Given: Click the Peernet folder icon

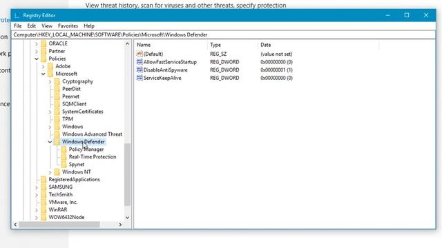Looking at the screenshot, I should point(57,96).
